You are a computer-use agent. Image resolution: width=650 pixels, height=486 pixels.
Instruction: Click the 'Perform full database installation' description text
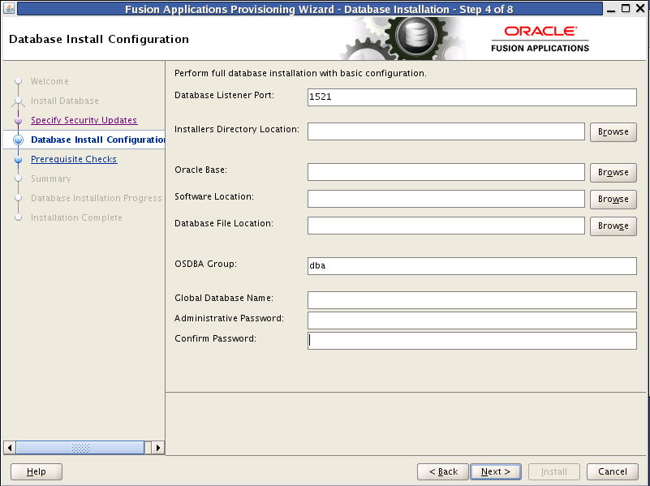[x=300, y=73]
